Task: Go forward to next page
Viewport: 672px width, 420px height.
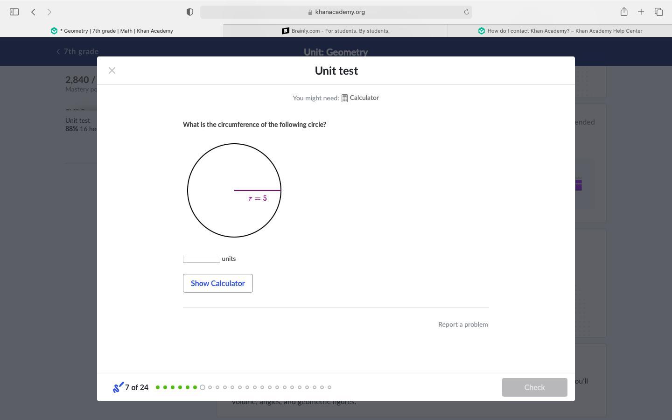Action: [49, 12]
